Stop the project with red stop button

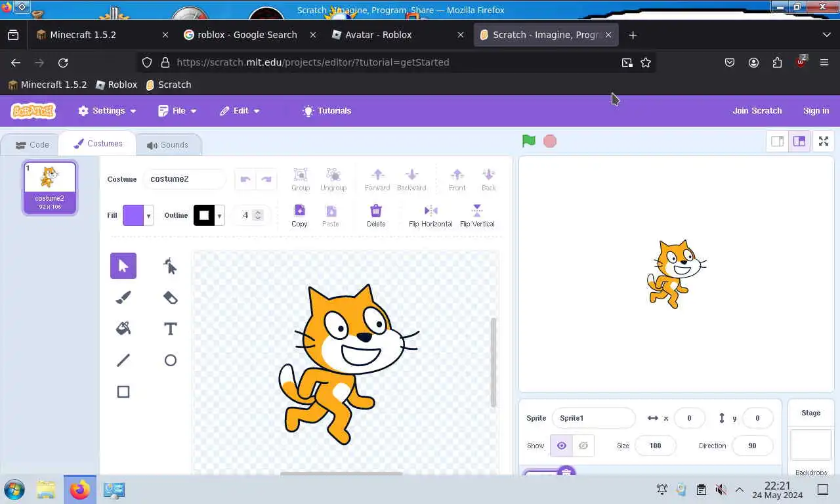[550, 141]
